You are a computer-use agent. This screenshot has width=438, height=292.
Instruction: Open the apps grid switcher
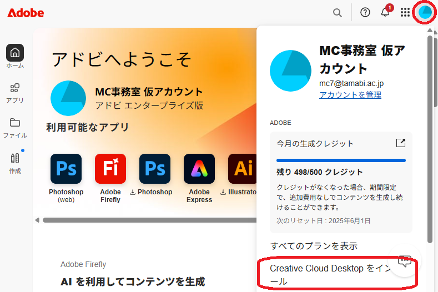pyautogui.click(x=405, y=12)
